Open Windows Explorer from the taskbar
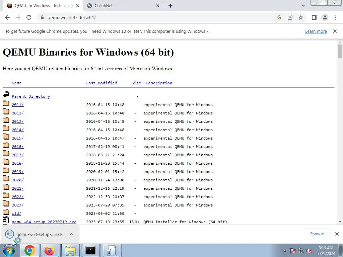343x257 pixels. [70, 250]
